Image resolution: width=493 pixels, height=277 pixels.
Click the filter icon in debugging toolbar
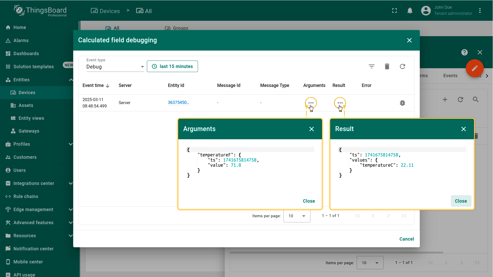click(372, 66)
